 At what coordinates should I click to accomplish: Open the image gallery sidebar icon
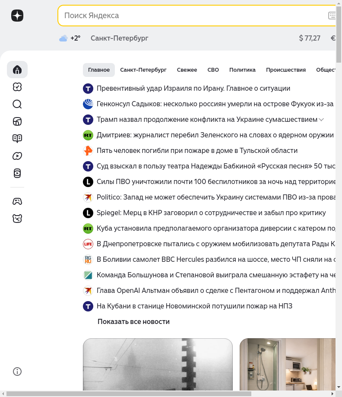(x=17, y=121)
